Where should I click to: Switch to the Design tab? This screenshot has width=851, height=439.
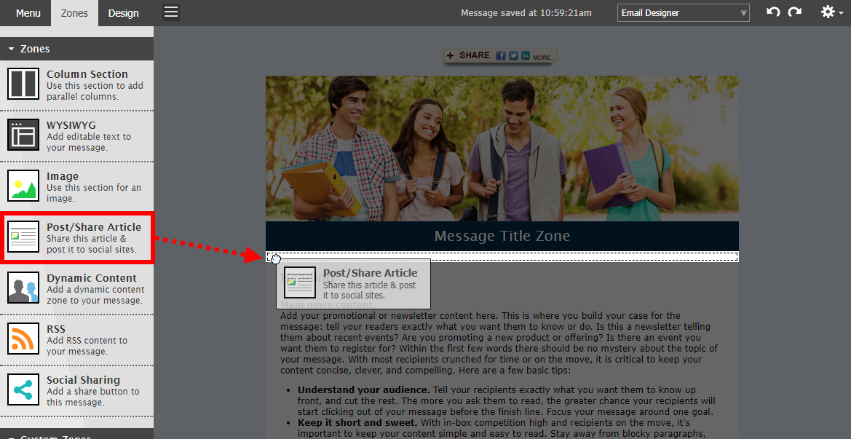pos(123,13)
